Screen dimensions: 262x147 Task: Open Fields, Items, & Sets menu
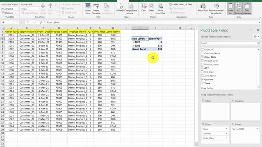[x=181, y=4]
